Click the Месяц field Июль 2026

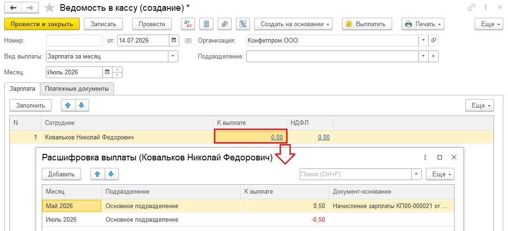[74, 72]
